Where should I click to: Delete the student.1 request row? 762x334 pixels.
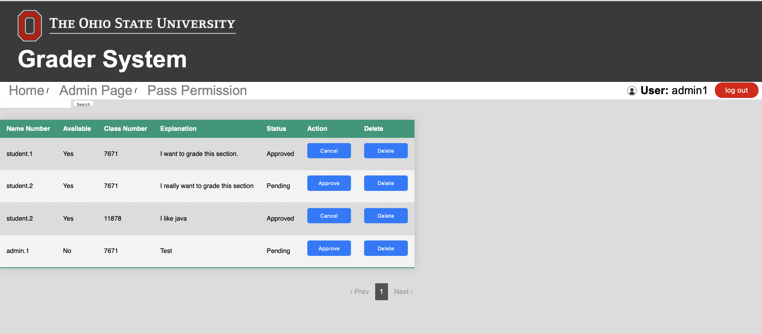coord(386,151)
